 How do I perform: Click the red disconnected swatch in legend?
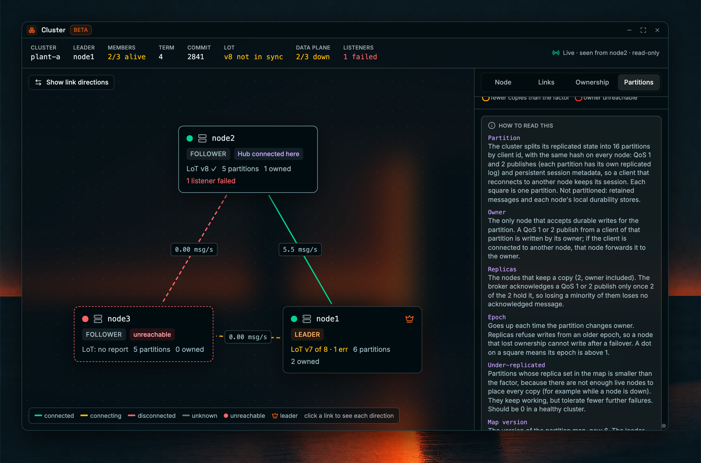[131, 416]
